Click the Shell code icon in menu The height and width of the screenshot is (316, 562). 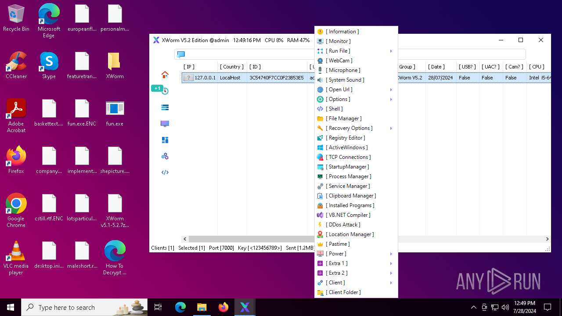click(x=320, y=109)
